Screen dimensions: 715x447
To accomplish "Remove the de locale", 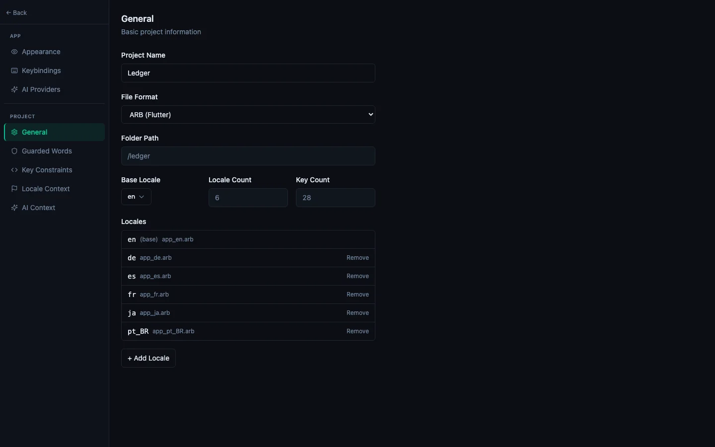I will coord(357,258).
